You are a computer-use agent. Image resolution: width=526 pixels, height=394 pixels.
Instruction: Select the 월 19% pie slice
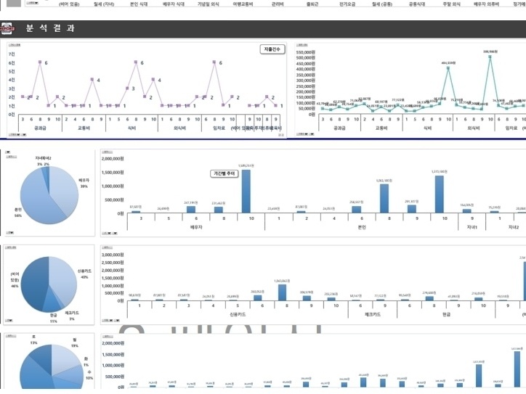(x=65, y=358)
